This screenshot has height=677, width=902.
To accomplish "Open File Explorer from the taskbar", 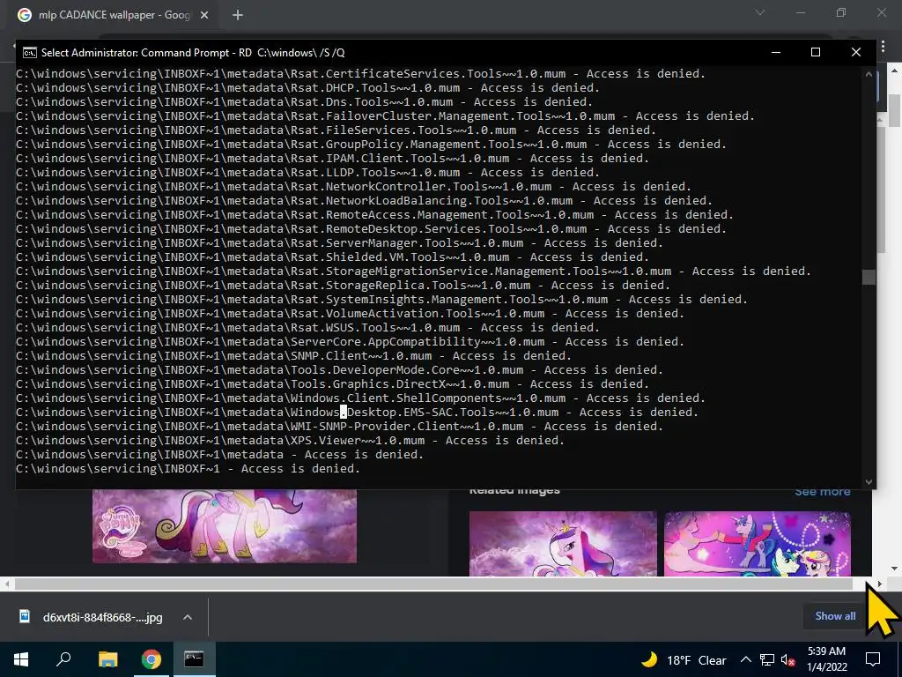I will tap(107, 659).
